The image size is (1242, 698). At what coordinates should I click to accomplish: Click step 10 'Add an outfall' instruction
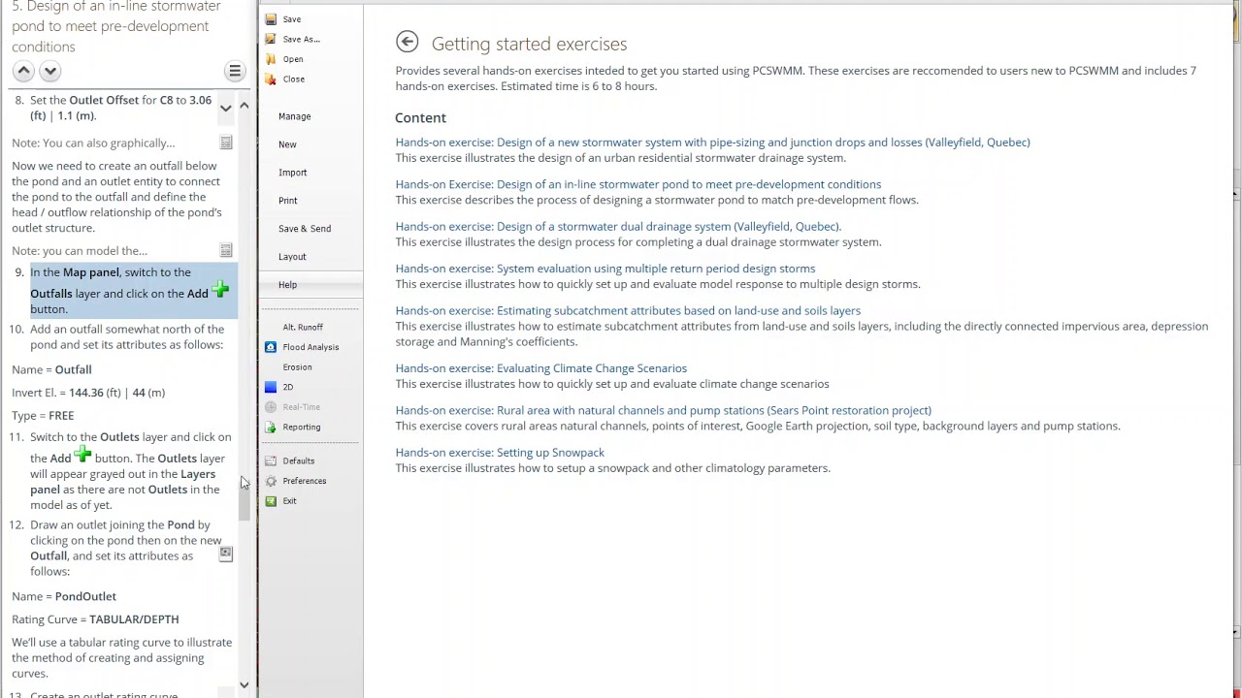127,337
